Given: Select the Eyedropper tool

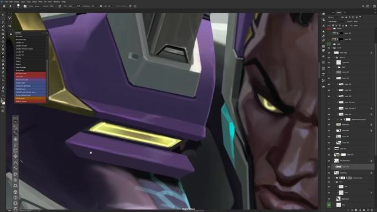Looking at the screenshot, I should [x=3, y=38].
